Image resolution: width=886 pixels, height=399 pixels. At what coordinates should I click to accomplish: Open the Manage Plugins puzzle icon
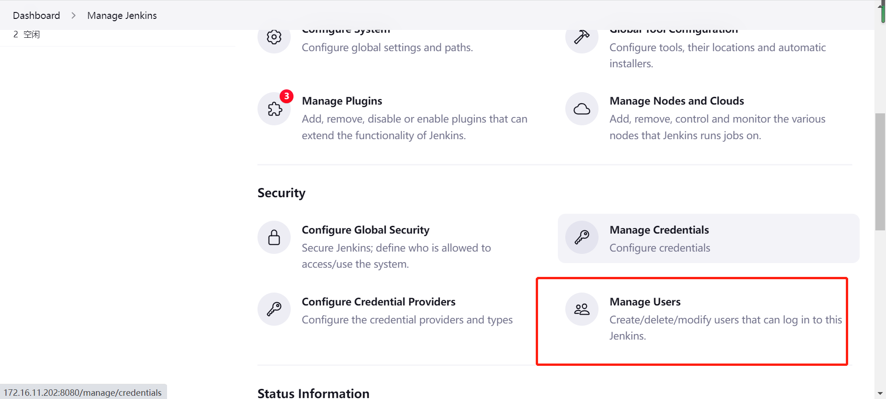click(274, 109)
